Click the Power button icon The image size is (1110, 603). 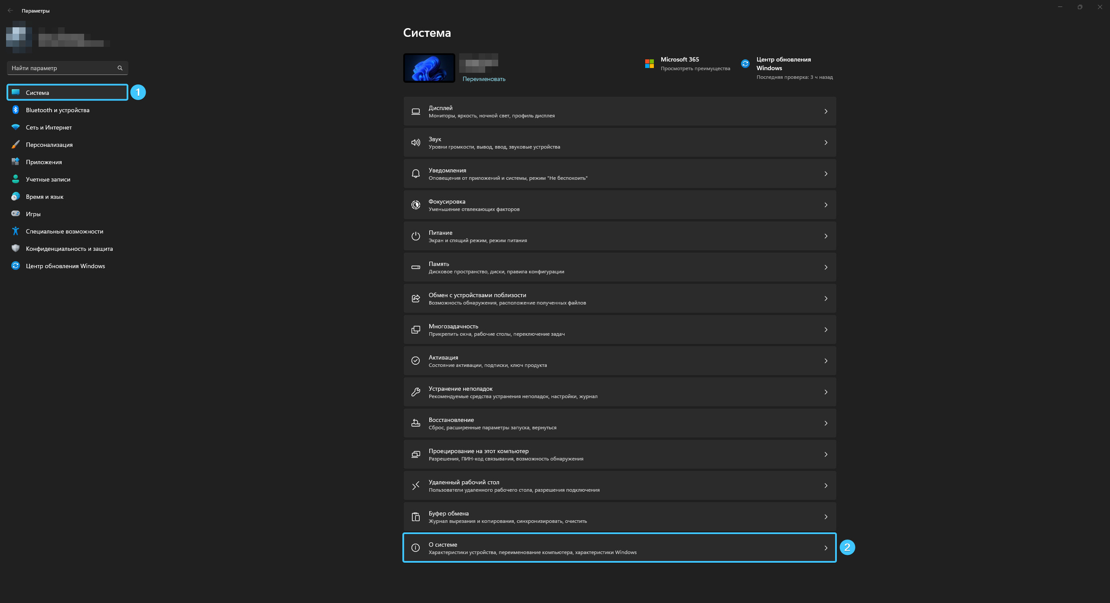pyautogui.click(x=416, y=236)
